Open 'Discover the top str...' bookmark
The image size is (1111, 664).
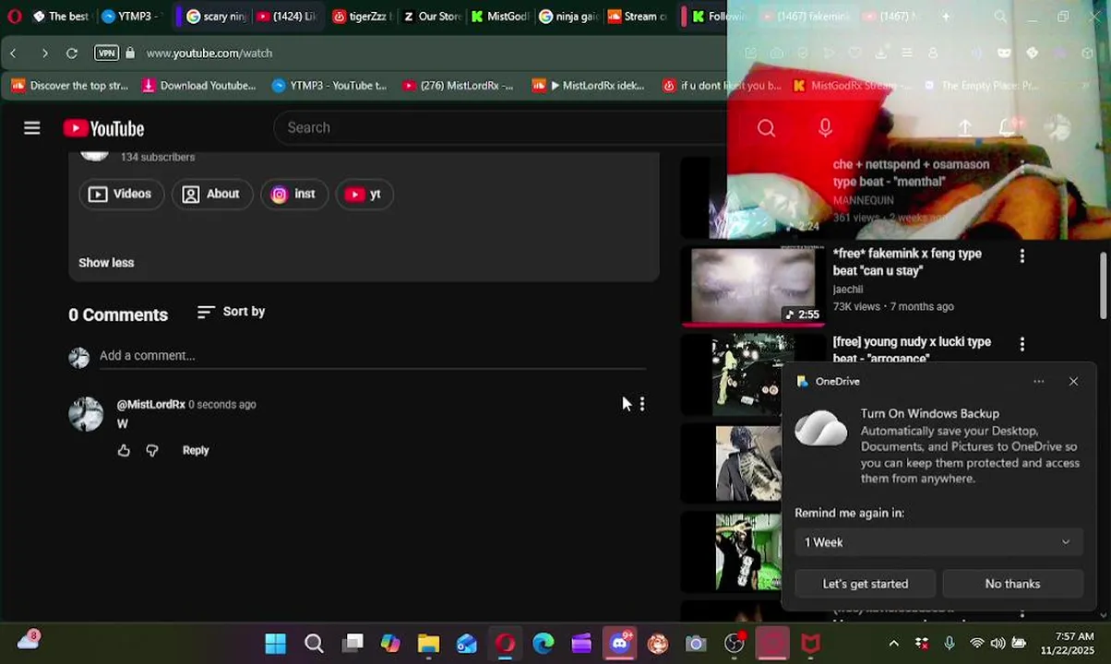coord(69,86)
